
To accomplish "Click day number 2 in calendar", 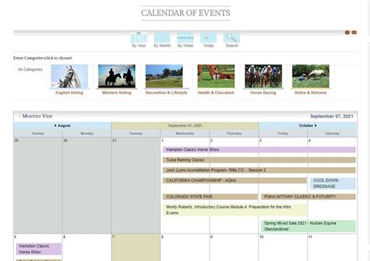I will coord(211,140).
